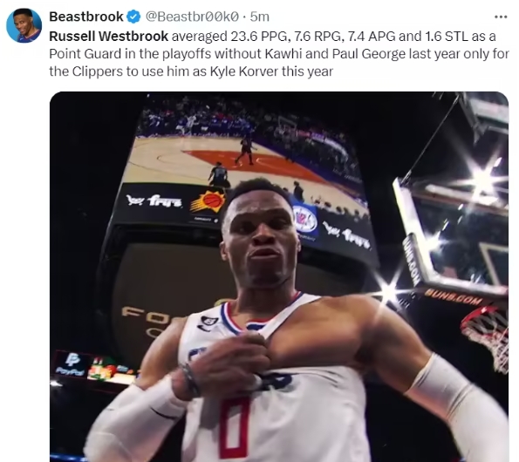Open the @Beastbr00k0 handle link
519x462 pixels.
192,17
